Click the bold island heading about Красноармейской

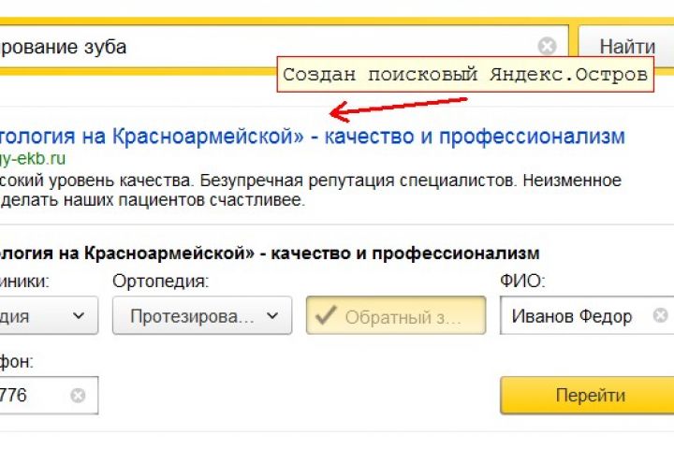(x=271, y=253)
